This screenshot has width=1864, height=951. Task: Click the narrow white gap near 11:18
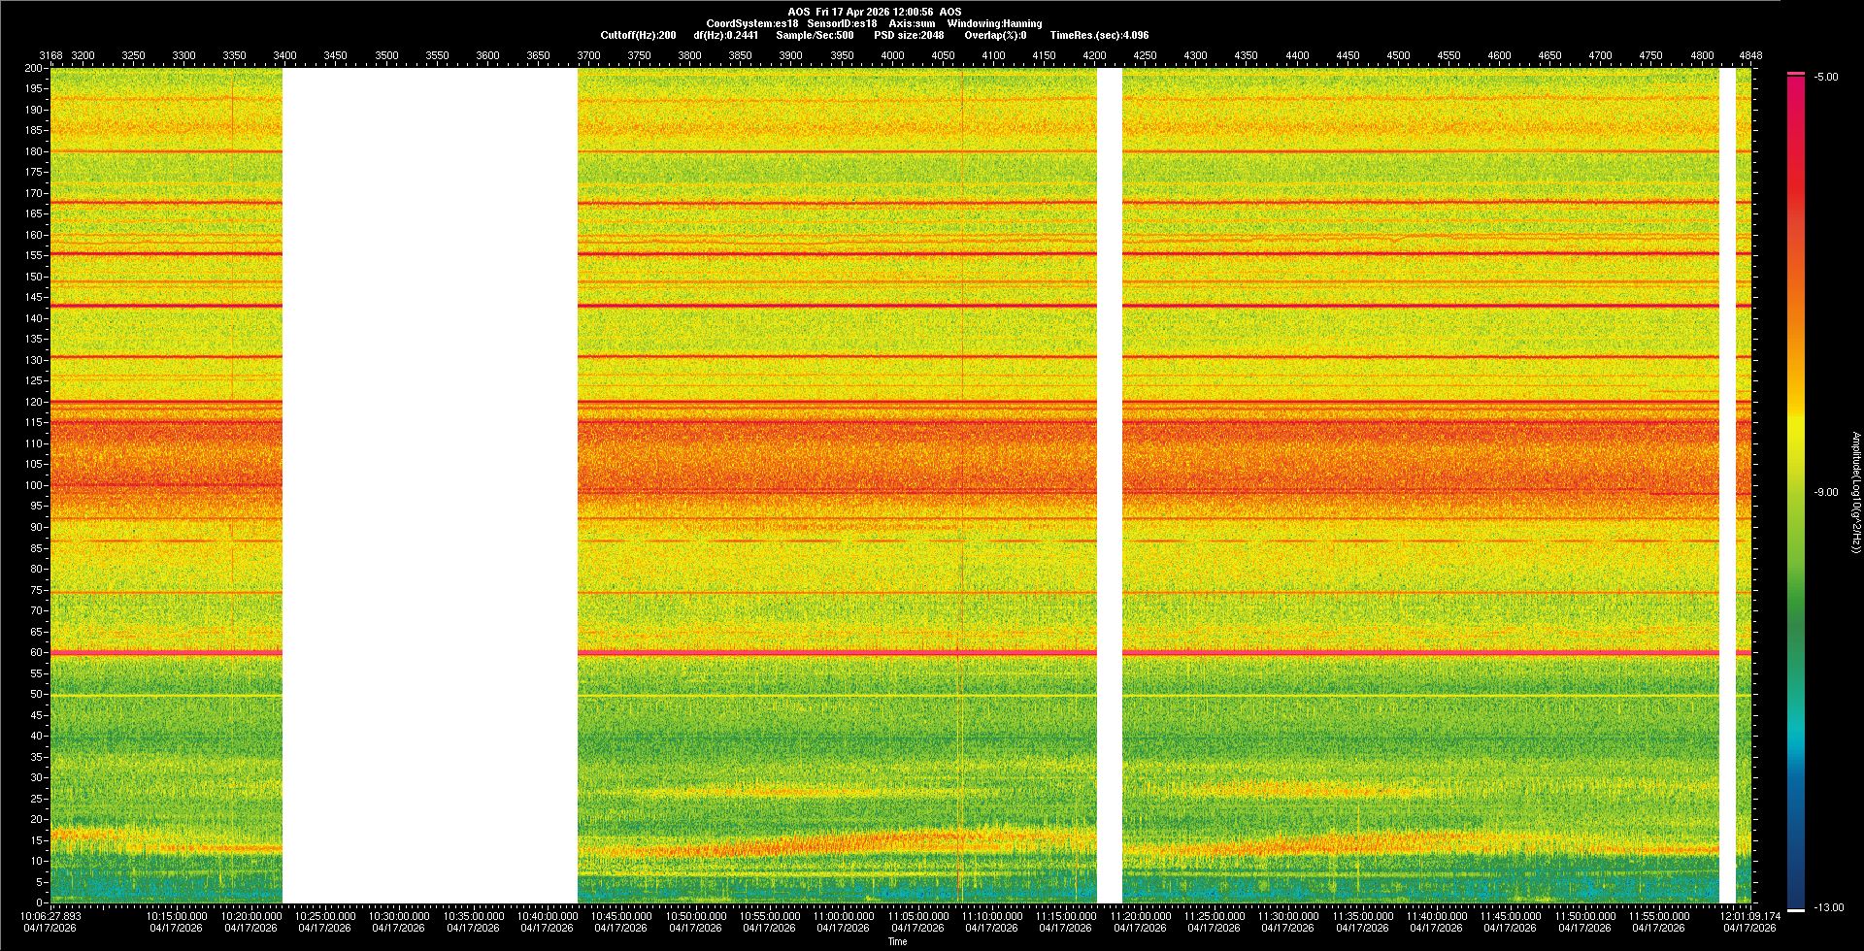tap(1110, 485)
